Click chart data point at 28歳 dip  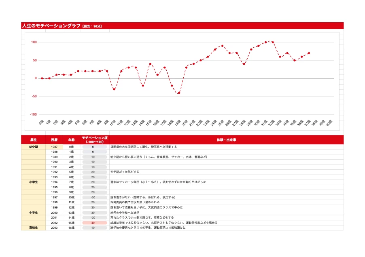pos(244,64)
